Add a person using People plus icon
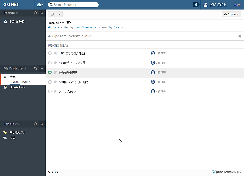This screenshot has height=176, width=244. tap(42, 13)
